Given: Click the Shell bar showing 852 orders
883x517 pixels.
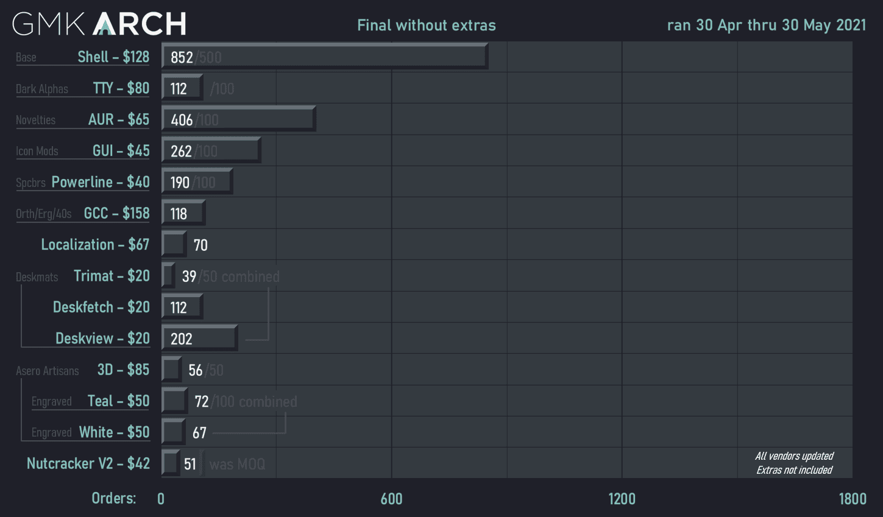Looking at the screenshot, I should click(x=325, y=57).
